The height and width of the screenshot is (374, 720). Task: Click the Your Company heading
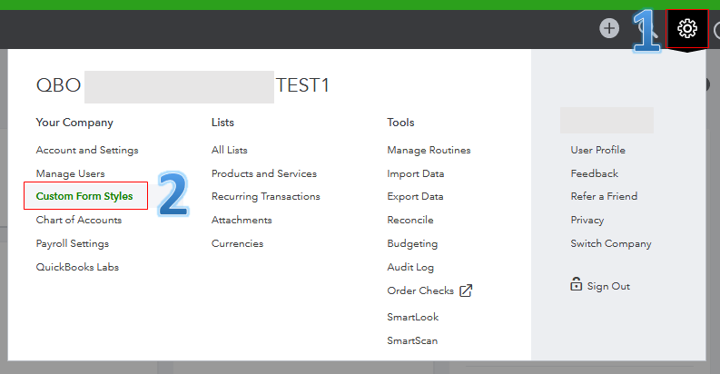[74, 123]
